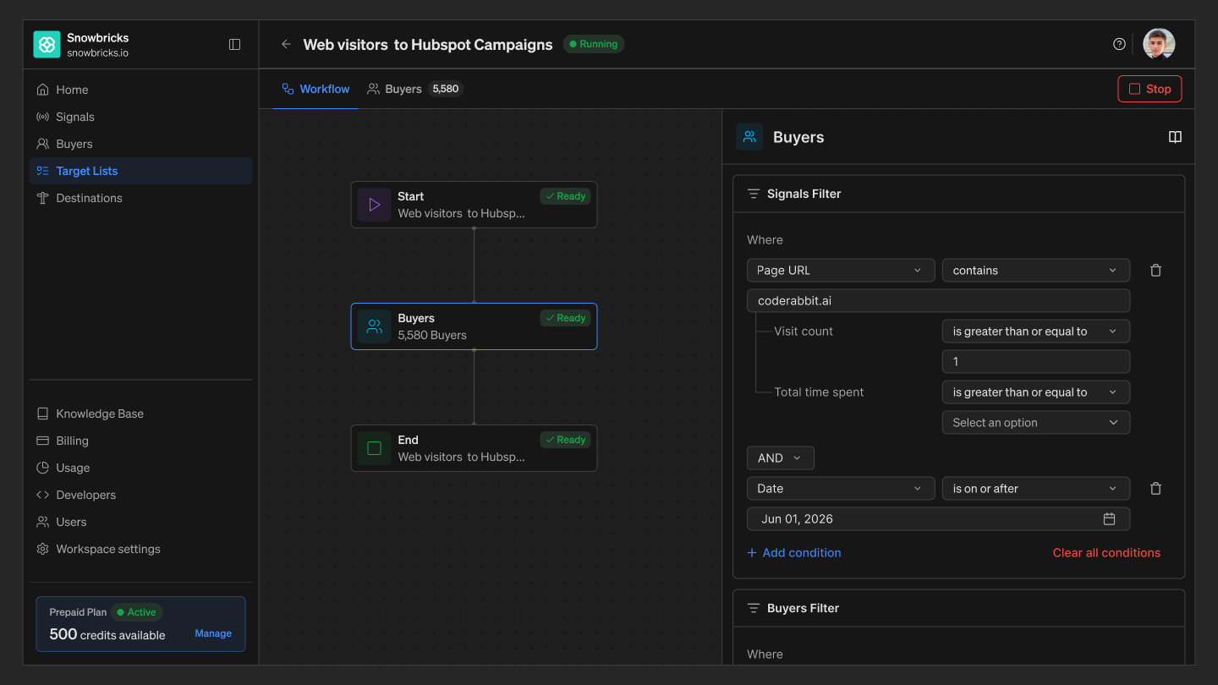Switch to the Buyers 5,580 tab
The height and width of the screenshot is (685, 1218).
(x=415, y=89)
